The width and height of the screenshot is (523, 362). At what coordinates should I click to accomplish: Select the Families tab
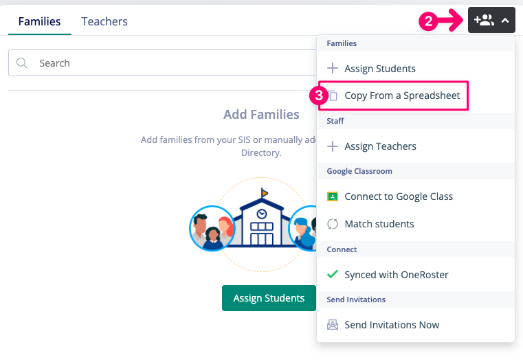click(x=39, y=21)
